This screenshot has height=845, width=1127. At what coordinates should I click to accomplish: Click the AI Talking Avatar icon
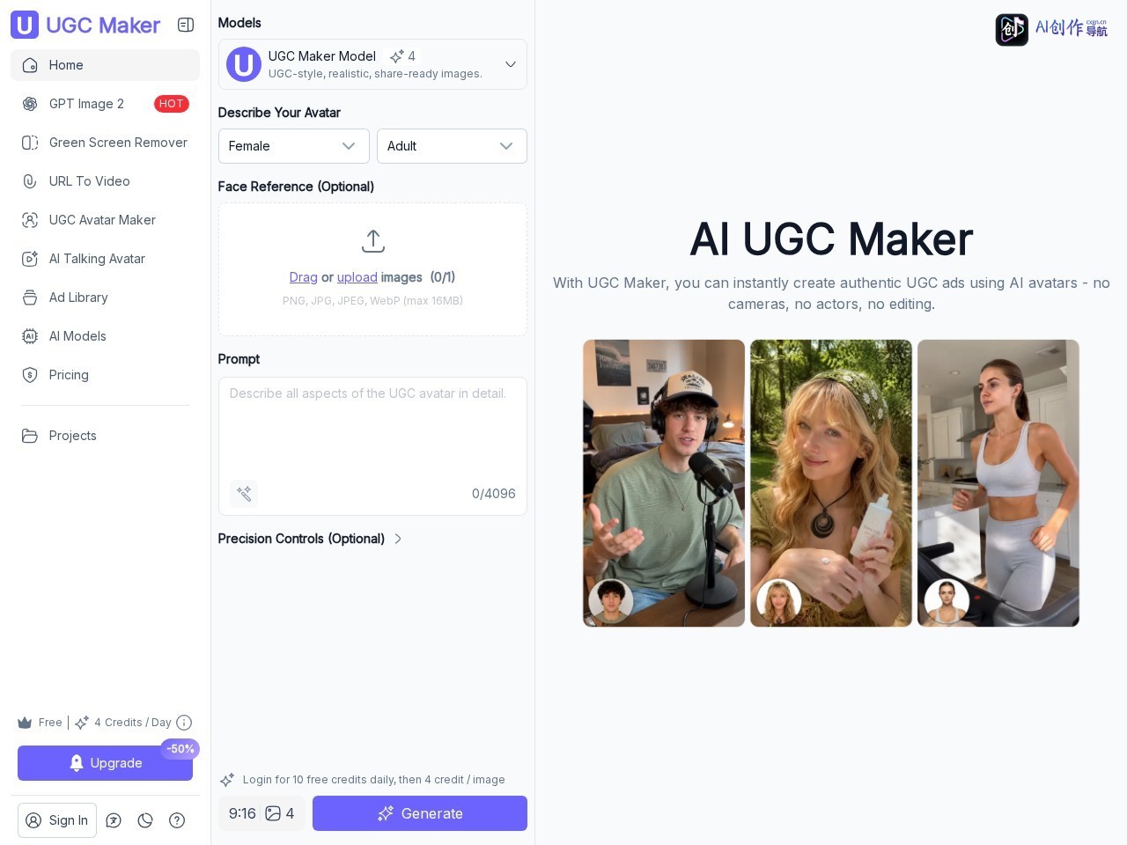pyautogui.click(x=30, y=259)
